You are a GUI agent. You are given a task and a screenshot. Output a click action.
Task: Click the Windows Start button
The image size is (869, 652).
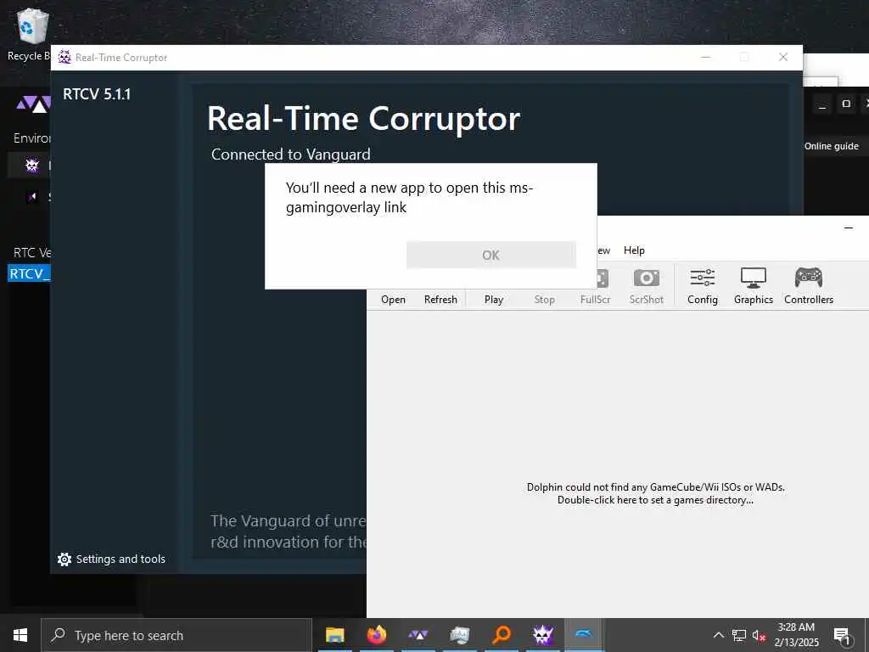pyautogui.click(x=20, y=635)
